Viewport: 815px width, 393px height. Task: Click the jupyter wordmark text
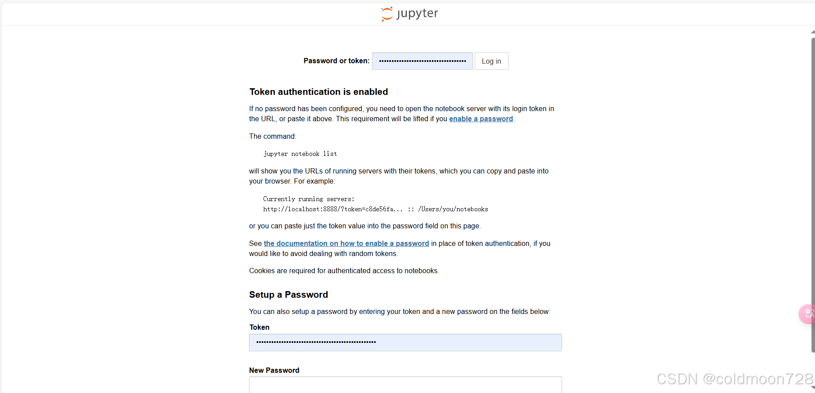coord(417,14)
